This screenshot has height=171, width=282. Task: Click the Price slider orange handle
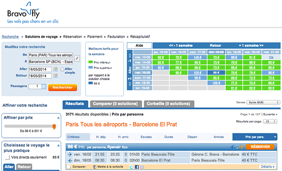(x=54, y=127)
